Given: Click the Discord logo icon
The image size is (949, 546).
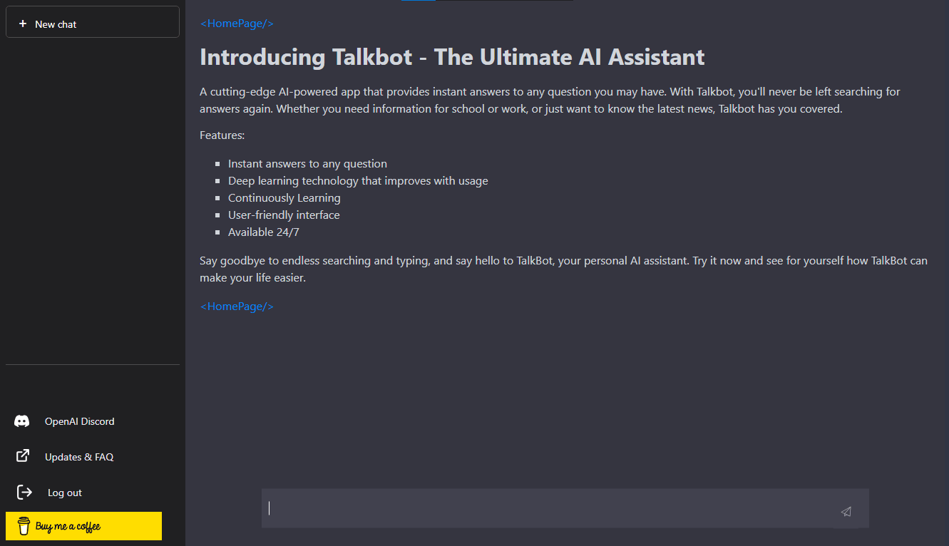Looking at the screenshot, I should coord(22,421).
